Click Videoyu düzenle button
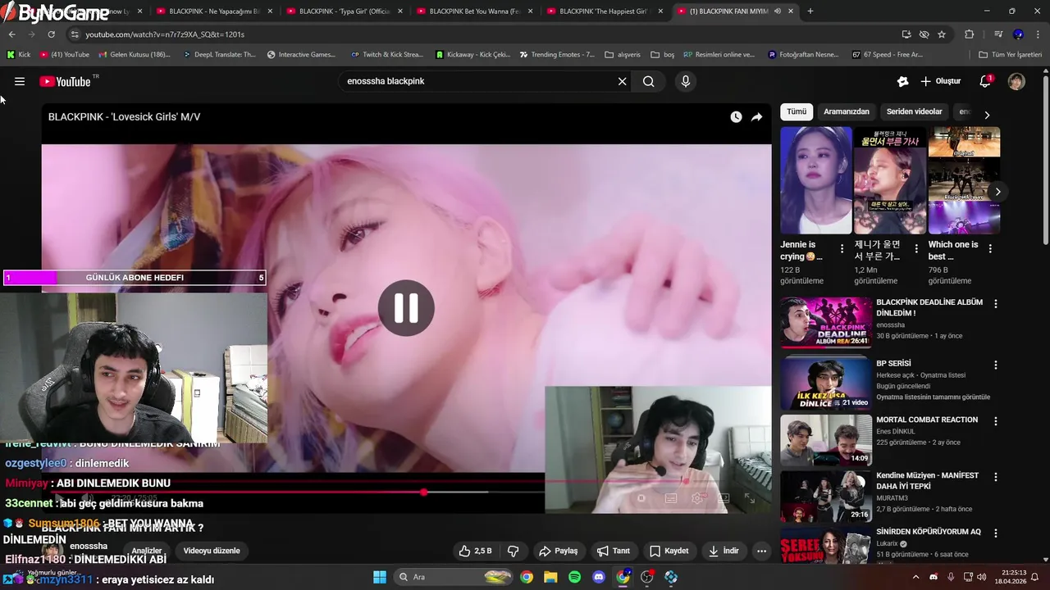 212,551
